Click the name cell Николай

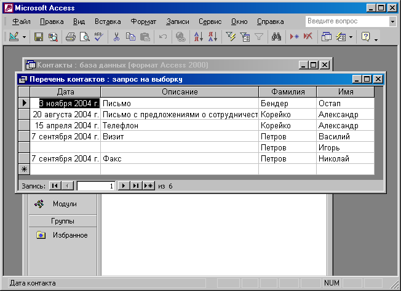click(x=346, y=158)
